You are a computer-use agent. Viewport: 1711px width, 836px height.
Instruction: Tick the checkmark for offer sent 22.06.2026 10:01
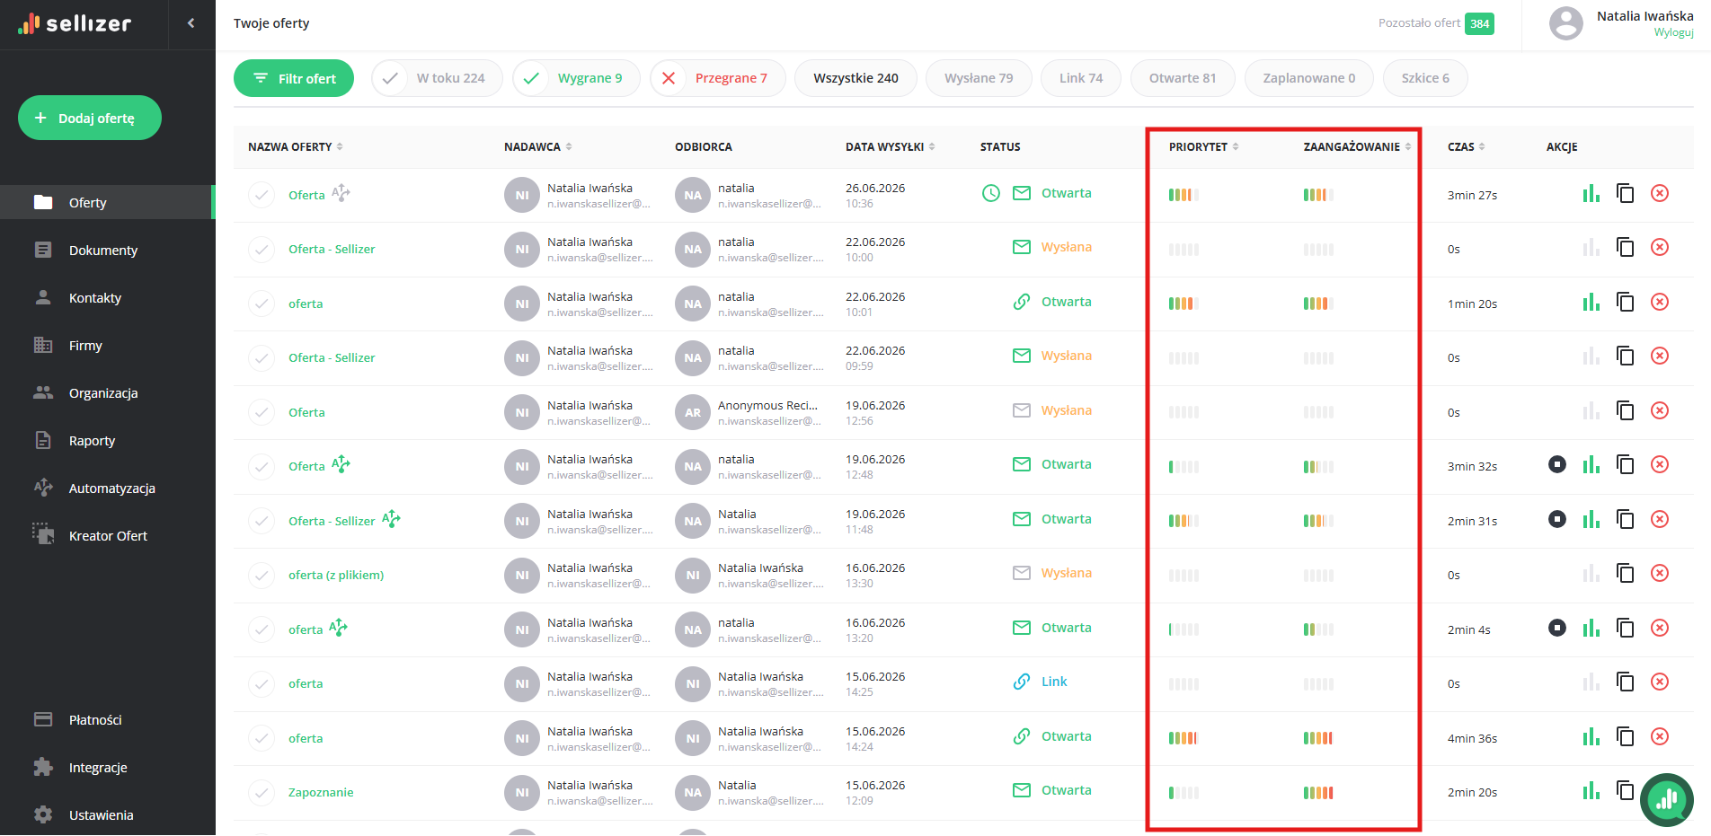click(262, 304)
